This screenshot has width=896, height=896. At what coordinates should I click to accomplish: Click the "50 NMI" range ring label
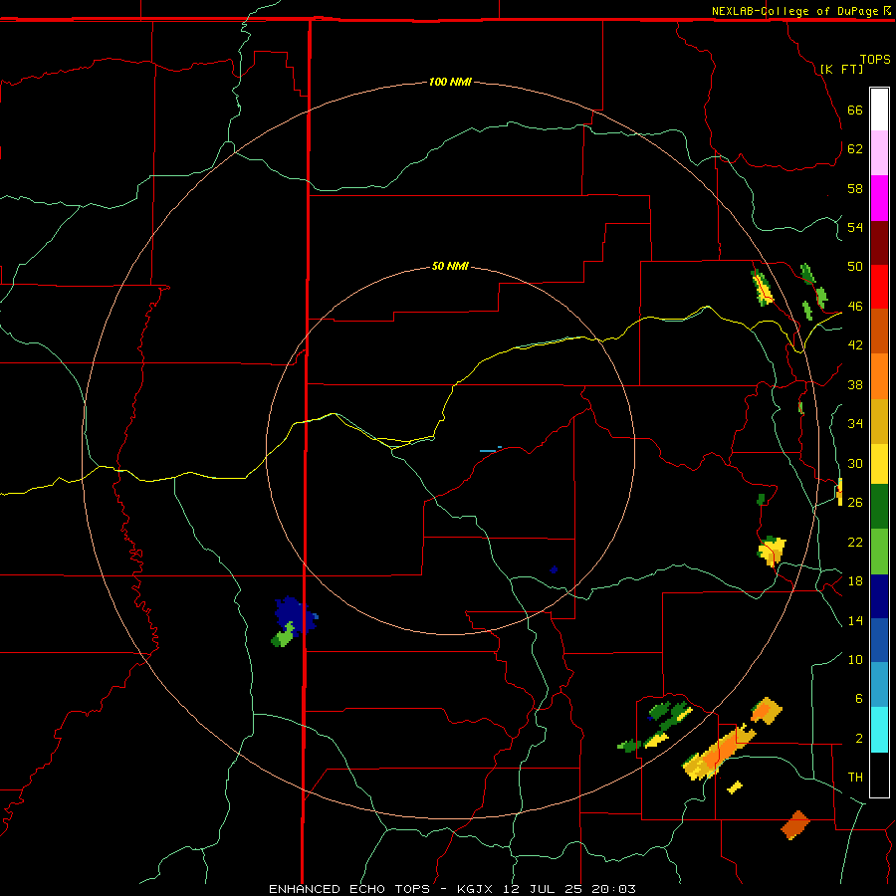450,266
